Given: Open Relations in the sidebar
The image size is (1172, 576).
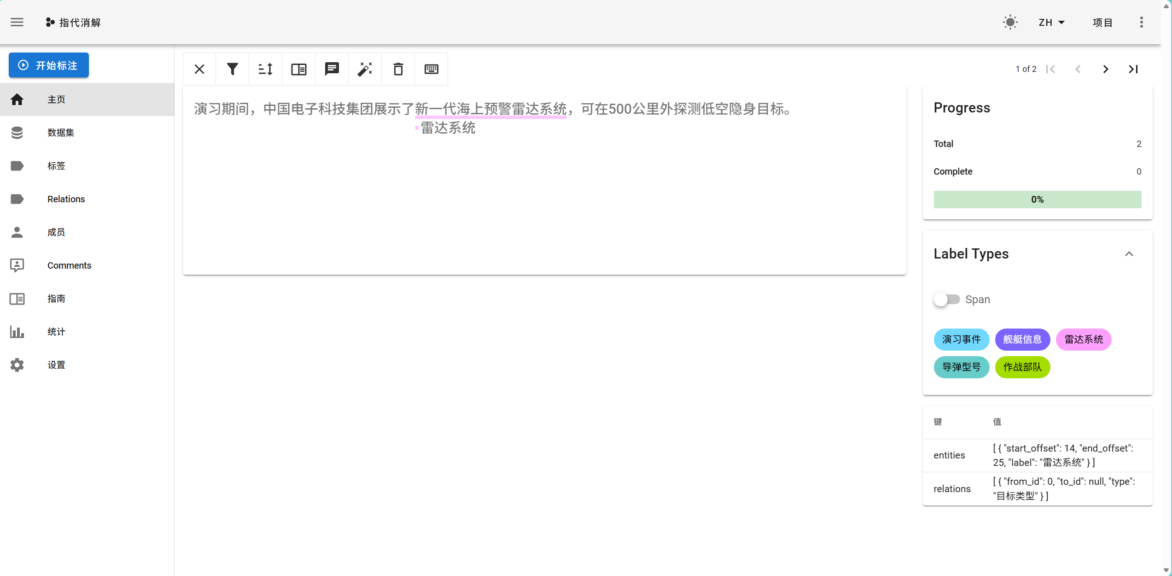Looking at the screenshot, I should (66, 199).
